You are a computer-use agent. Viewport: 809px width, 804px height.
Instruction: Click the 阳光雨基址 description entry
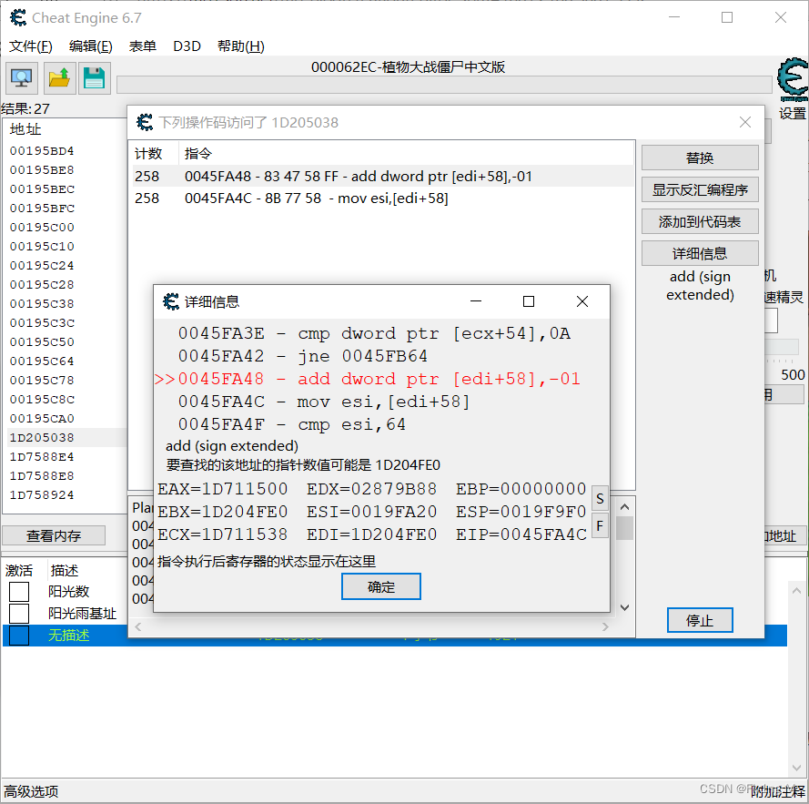(82, 614)
